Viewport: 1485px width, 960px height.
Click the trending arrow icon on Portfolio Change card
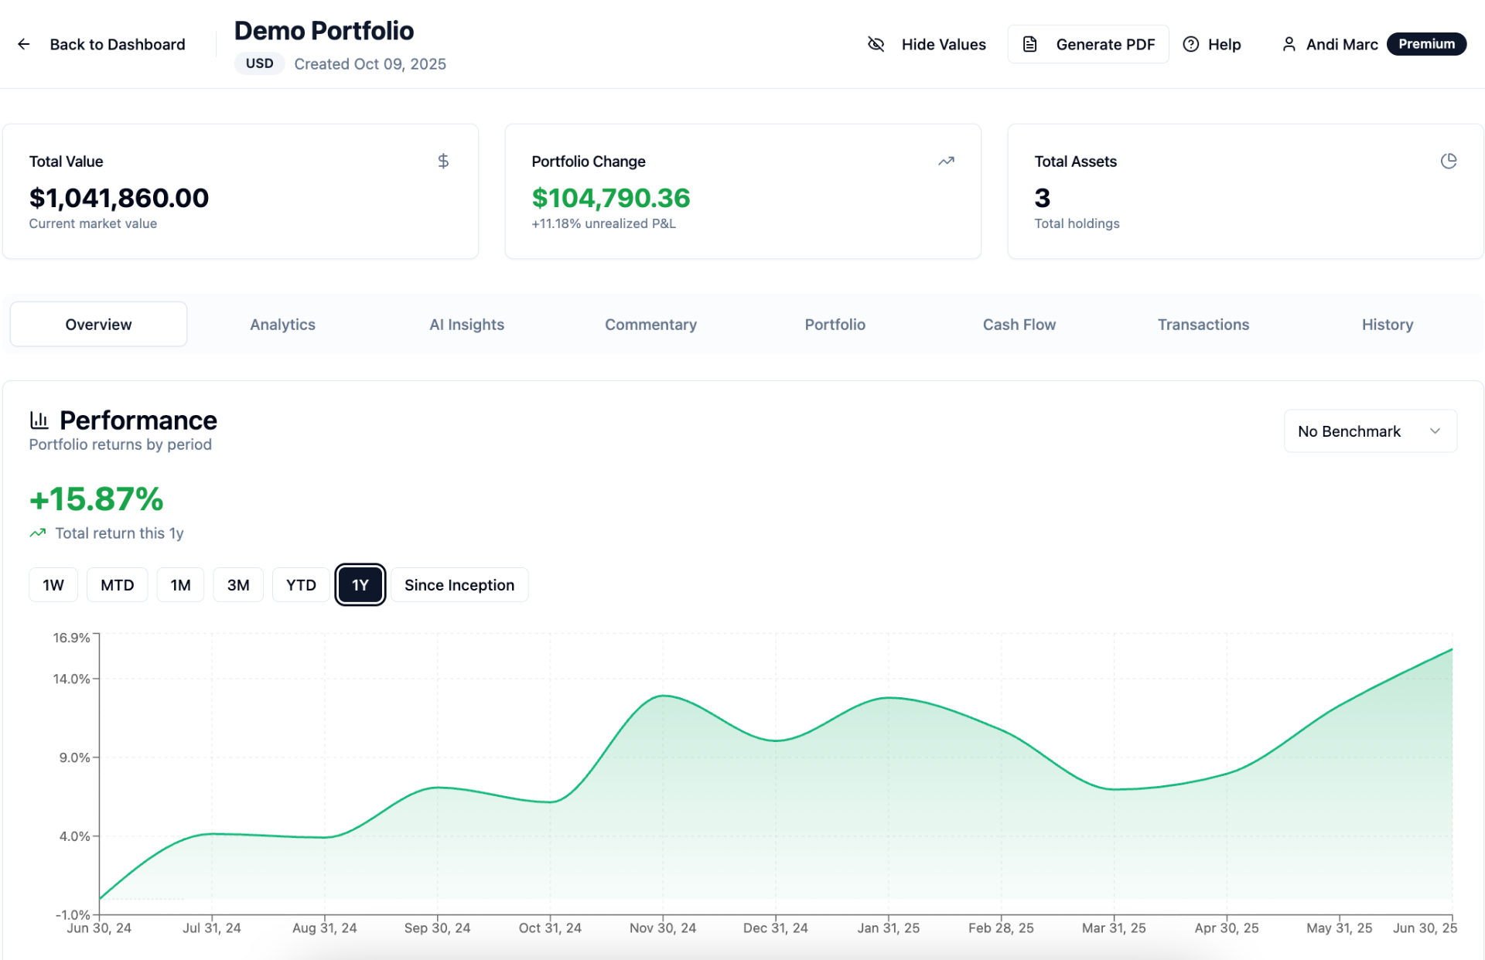pos(946,161)
